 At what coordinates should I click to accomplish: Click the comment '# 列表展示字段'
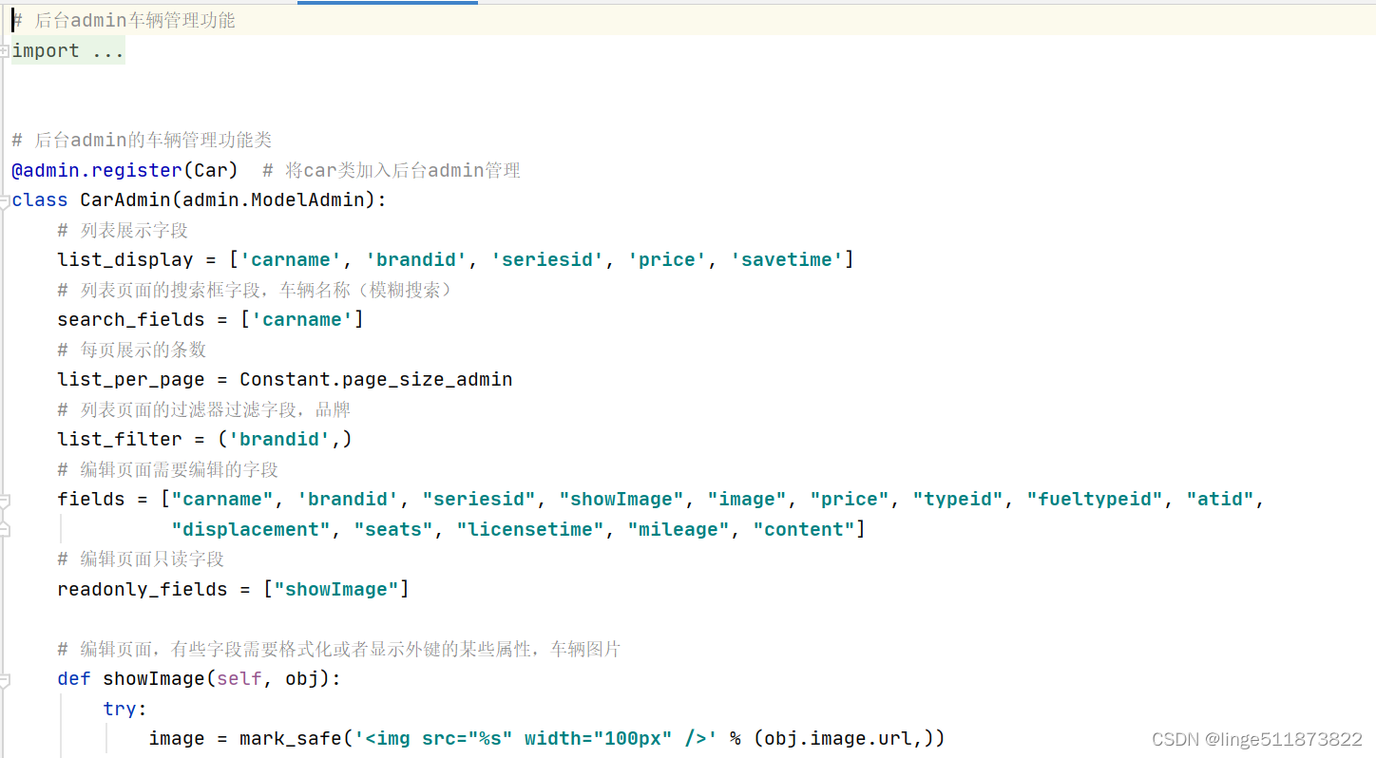(x=123, y=230)
